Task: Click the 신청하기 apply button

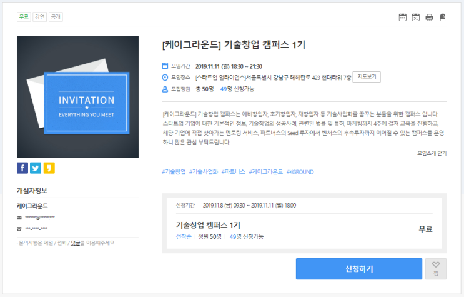Action: [x=359, y=269]
